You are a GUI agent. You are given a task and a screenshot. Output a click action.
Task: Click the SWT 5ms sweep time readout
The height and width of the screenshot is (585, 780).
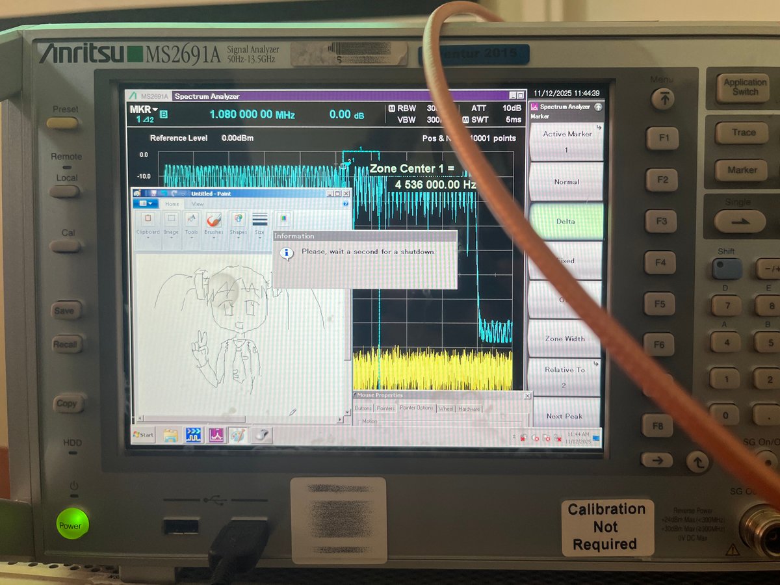point(492,120)
